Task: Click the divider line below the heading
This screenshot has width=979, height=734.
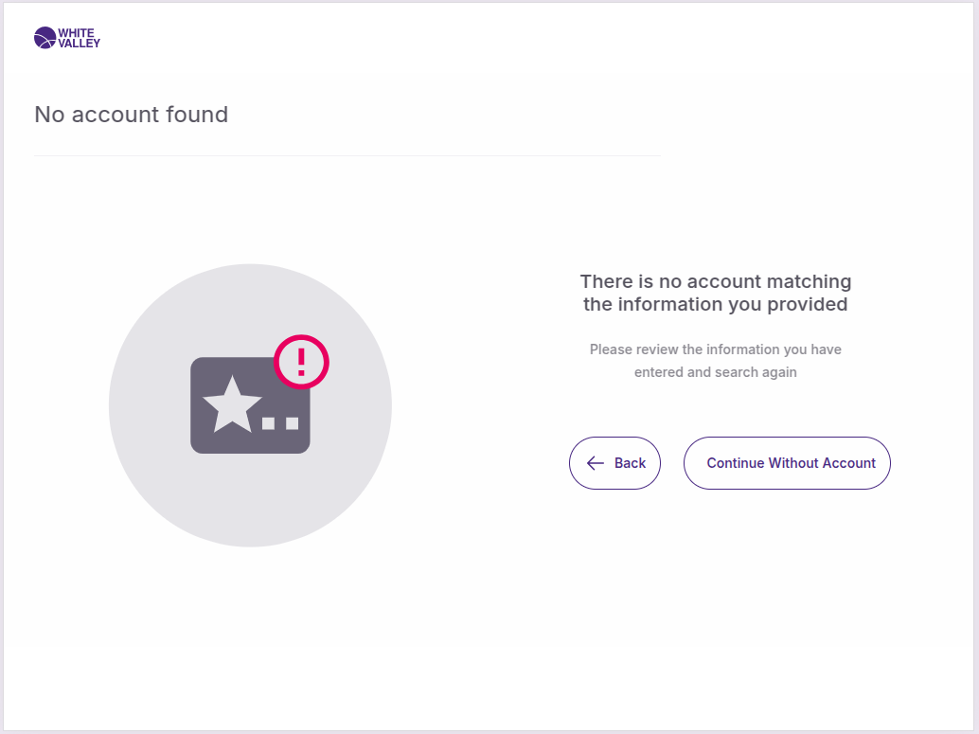Action: (x=347, y=155)
